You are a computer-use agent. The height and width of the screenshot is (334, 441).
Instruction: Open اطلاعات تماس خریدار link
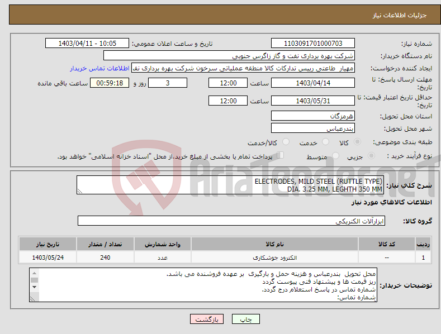point(99,68)
